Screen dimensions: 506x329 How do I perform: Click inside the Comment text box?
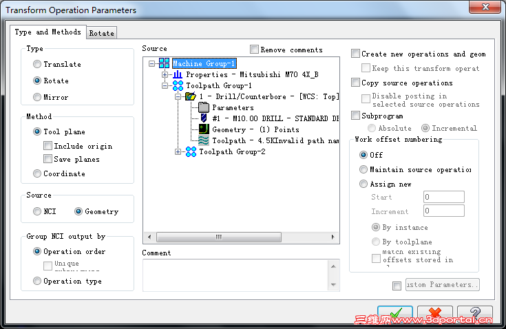pos(235,275)
